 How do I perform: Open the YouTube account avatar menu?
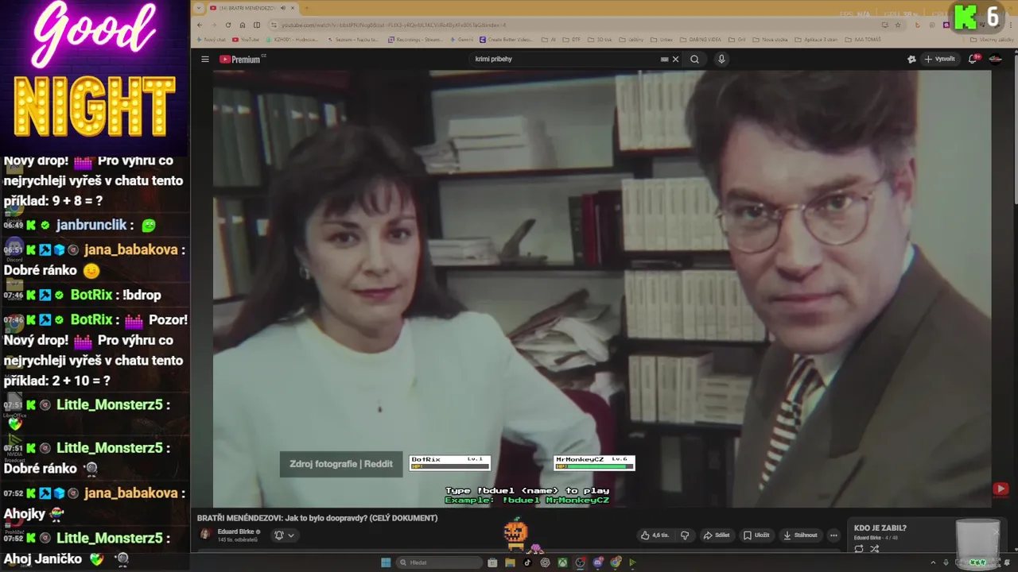point(995,59)
